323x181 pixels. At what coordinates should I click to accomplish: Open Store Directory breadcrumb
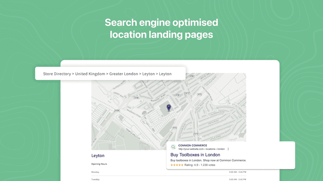57,74
